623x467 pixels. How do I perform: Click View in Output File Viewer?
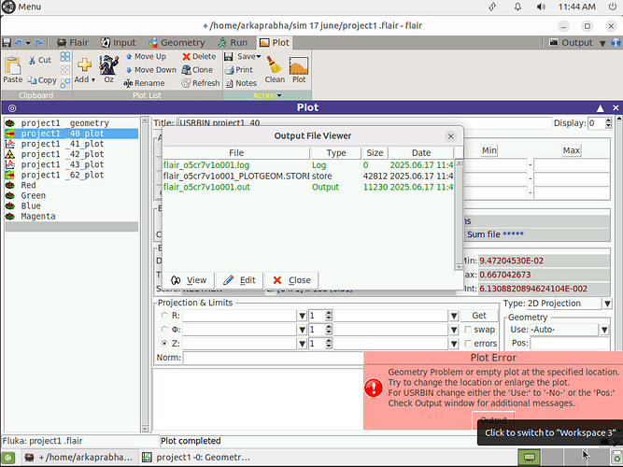(x=189, y=280)
